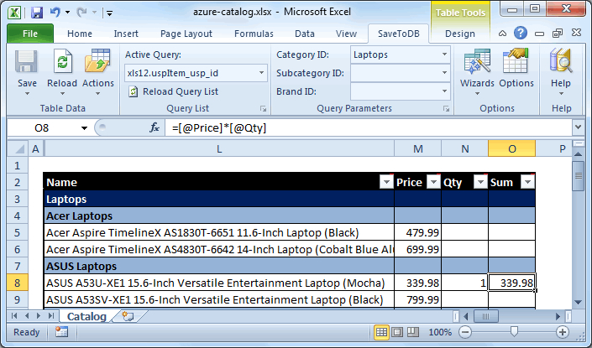Click horizontal scrollbar right arrow
Viewport: 592px width, 348px height.
[558, 316]
